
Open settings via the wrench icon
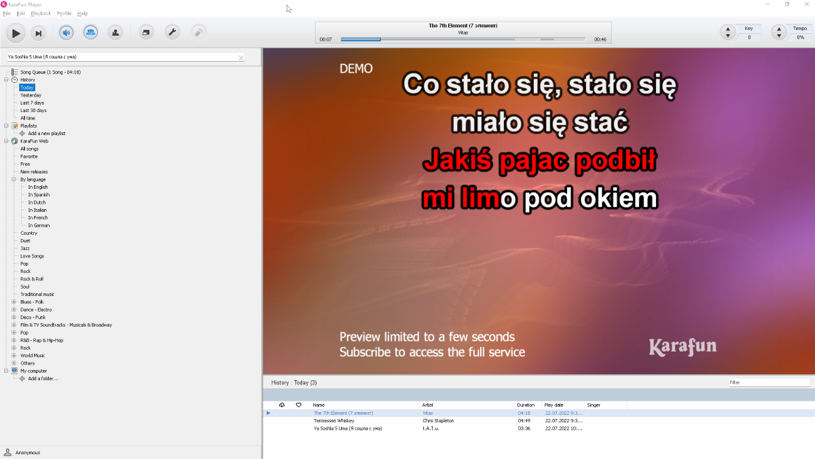[173, 32]
